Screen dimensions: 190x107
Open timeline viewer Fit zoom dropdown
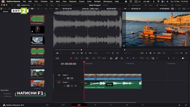point(127,9)
